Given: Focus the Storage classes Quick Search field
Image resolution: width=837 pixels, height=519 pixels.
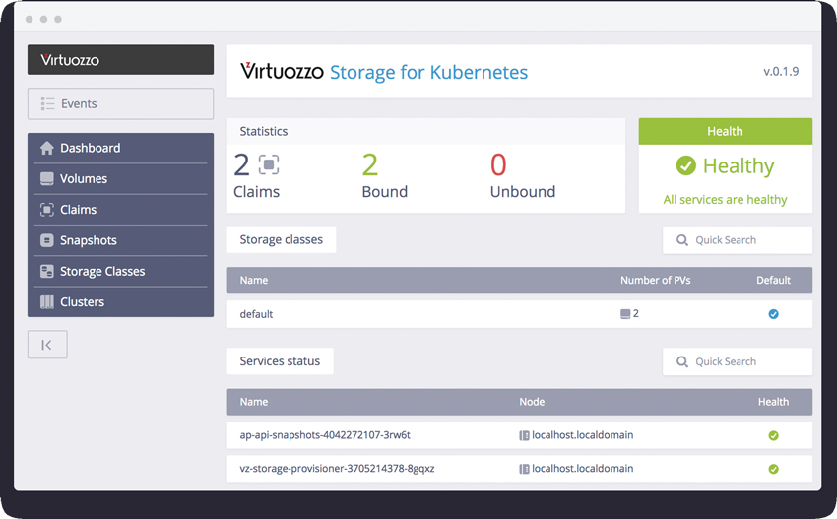Looking at the screenshot, I should (x=738, y=240).
